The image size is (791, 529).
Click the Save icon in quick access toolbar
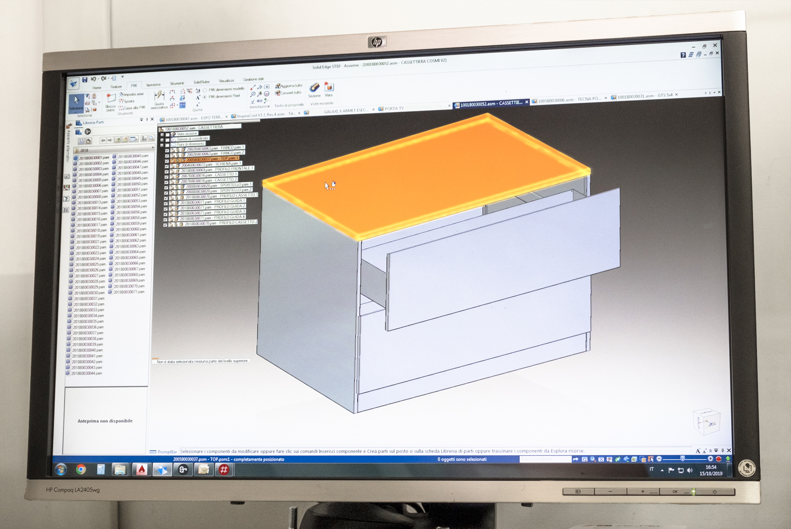(84, 79)
